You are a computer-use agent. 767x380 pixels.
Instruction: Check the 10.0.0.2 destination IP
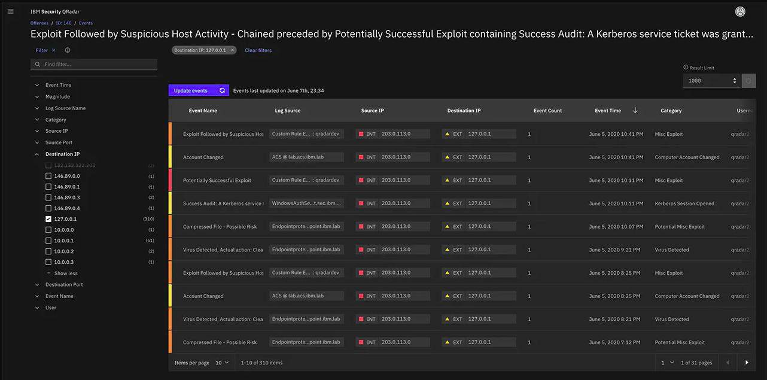coord(48,251)
